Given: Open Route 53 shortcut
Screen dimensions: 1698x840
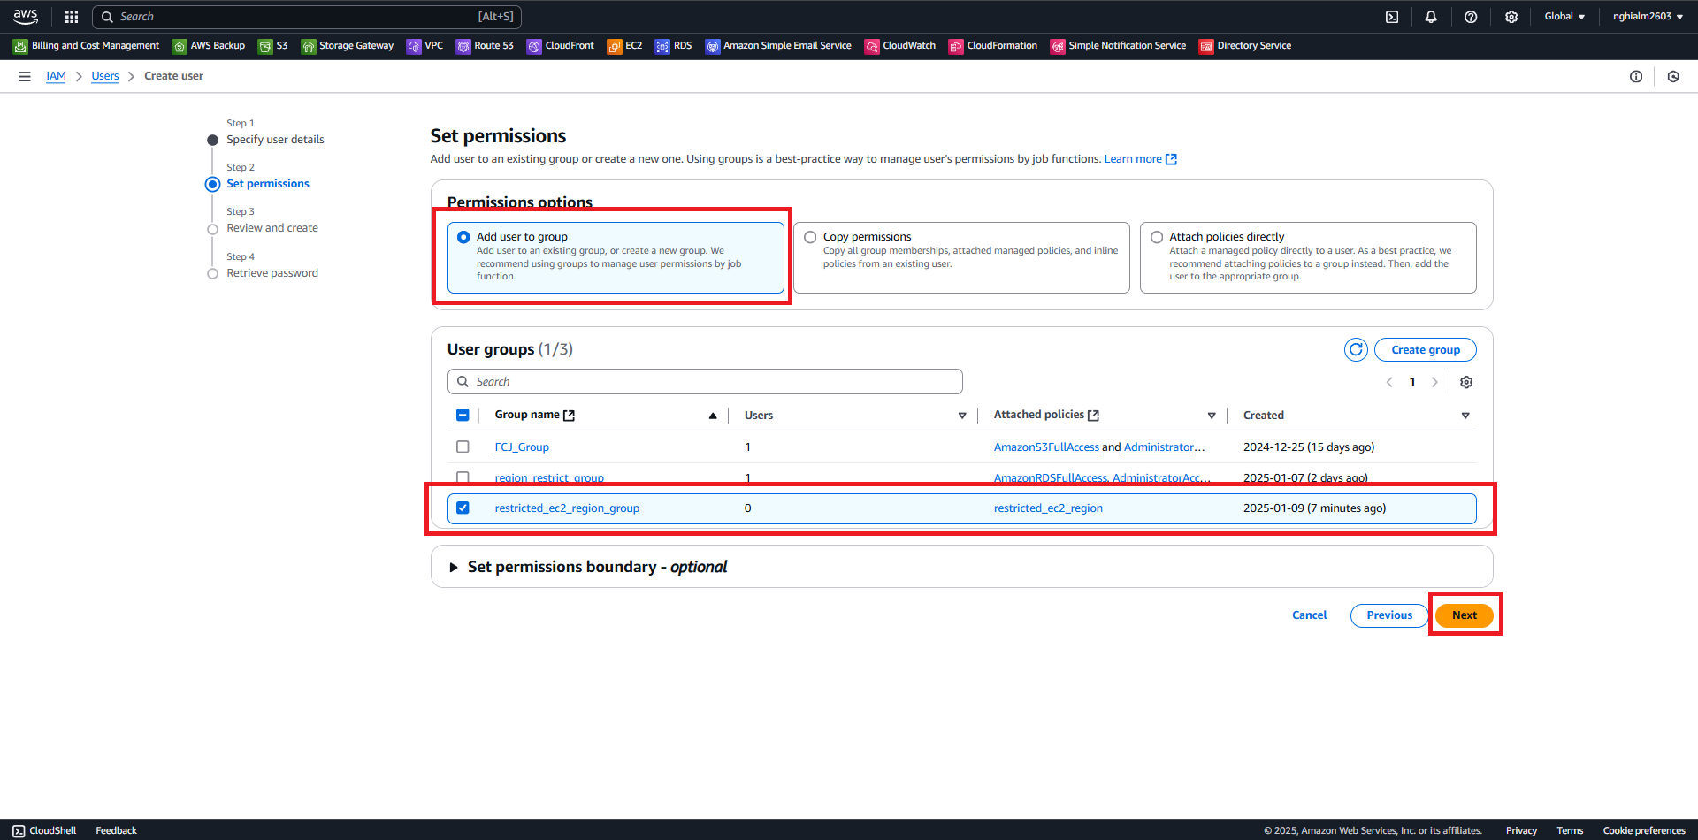Looking at the screenshot, I should coord(485,46).
